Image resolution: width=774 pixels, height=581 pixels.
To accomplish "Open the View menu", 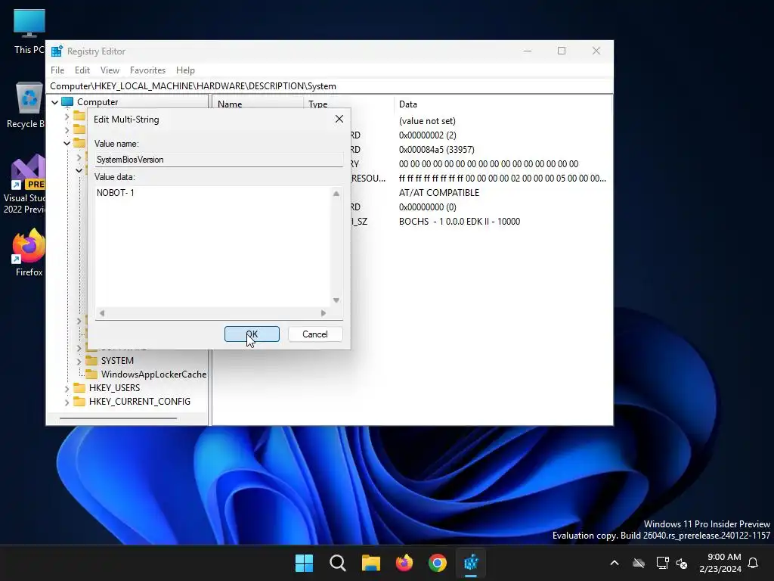I will click(110, 70).
